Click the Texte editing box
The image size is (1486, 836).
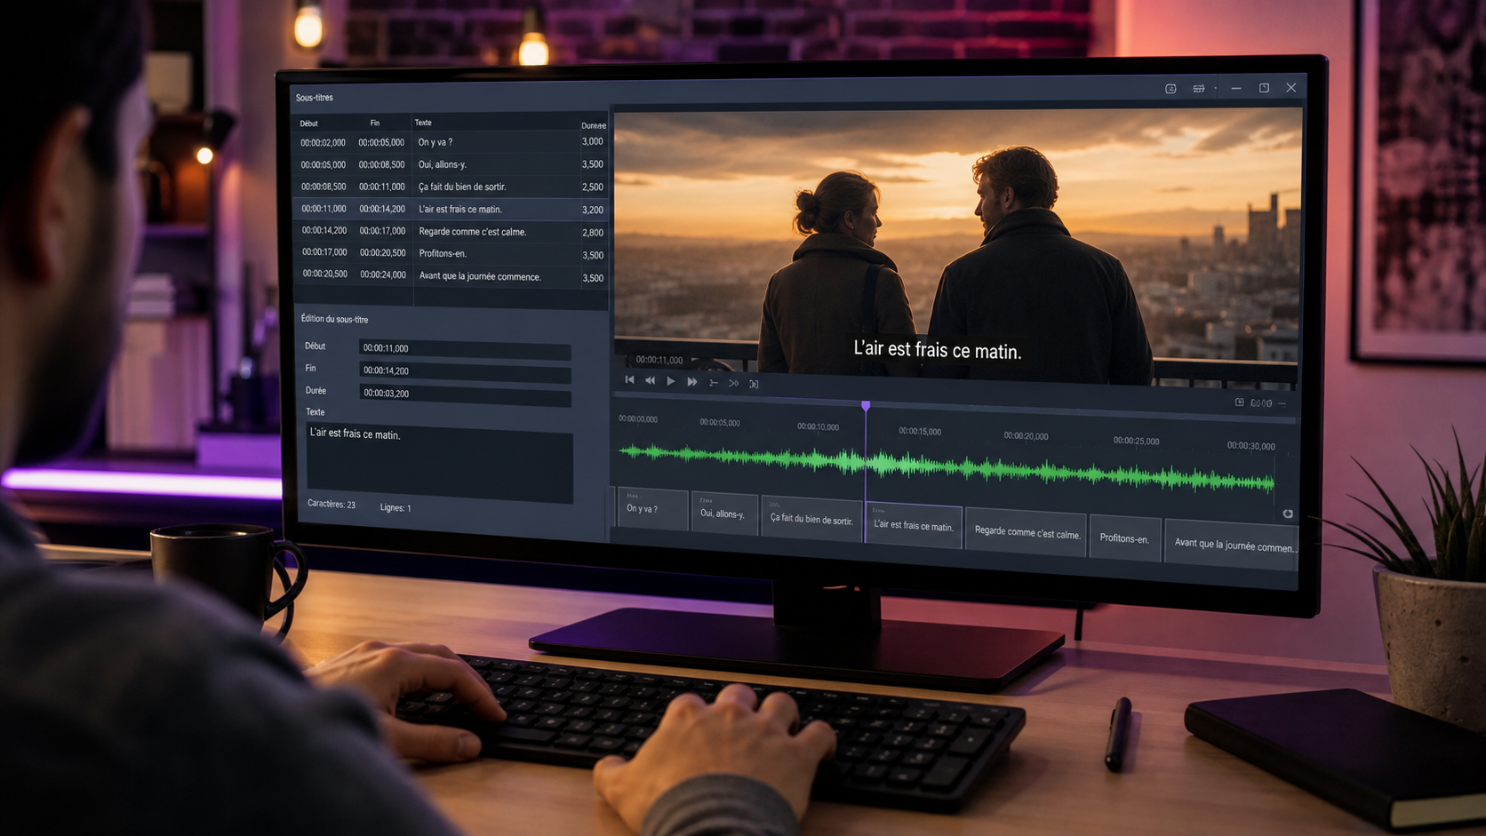coord(440,462)
